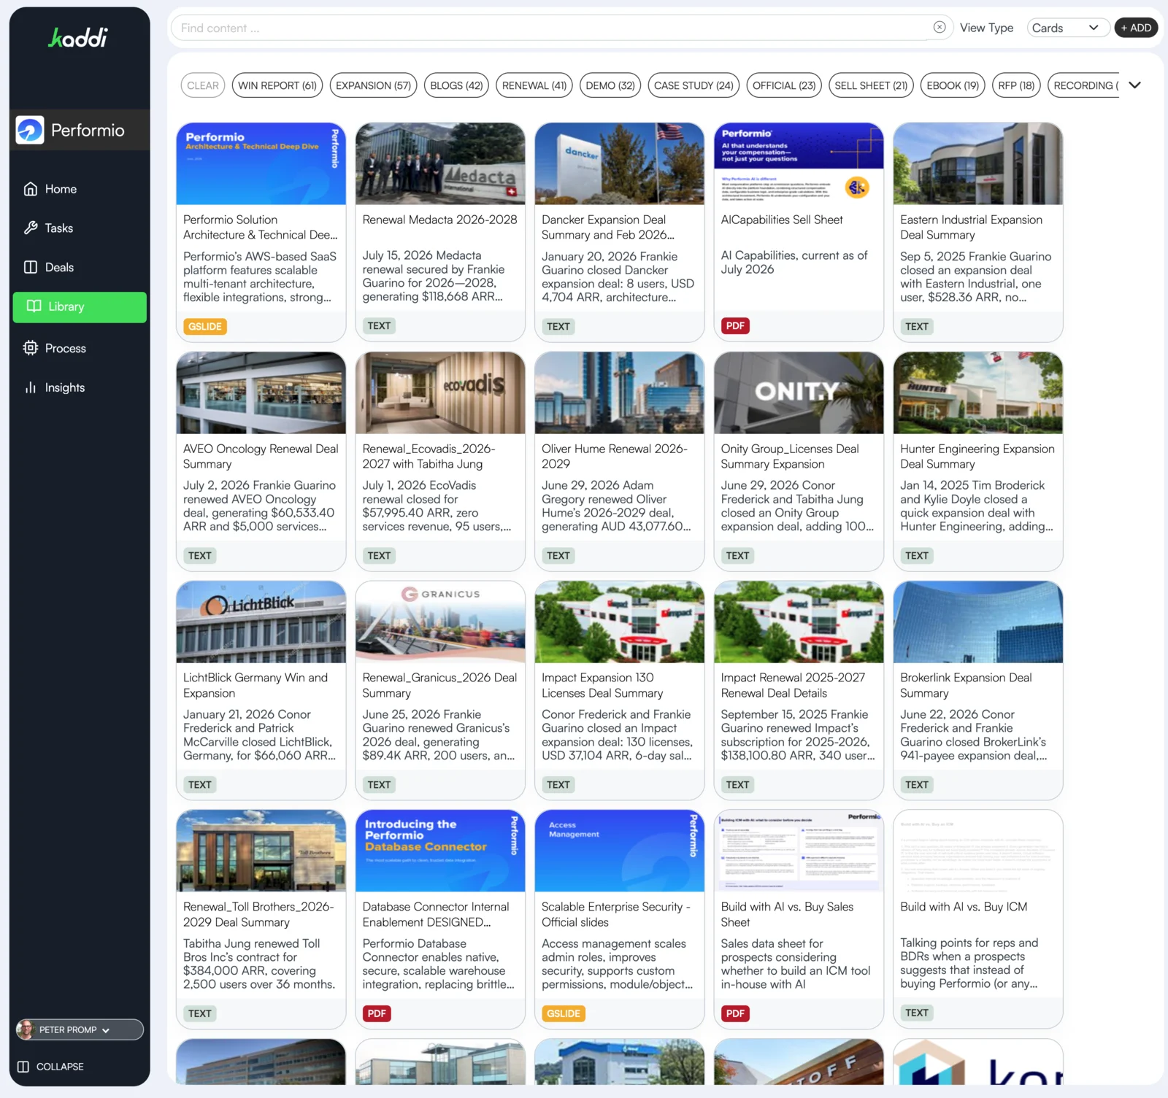Toggle the CASE STUDY (24) filter

coord(693,85)
